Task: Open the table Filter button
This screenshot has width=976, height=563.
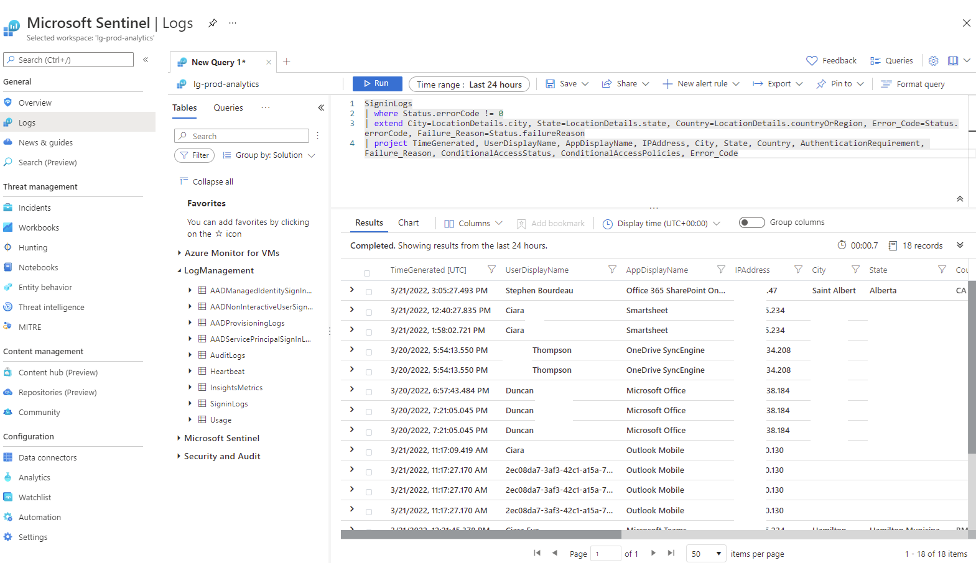Action: click(194, 155)
